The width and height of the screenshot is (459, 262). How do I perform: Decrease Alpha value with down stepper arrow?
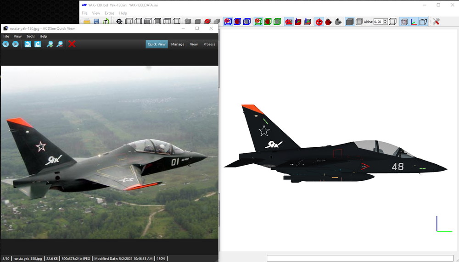tap(385, 23)
